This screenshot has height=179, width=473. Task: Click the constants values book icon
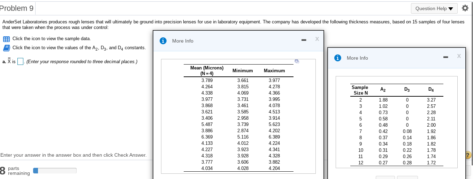6,48
